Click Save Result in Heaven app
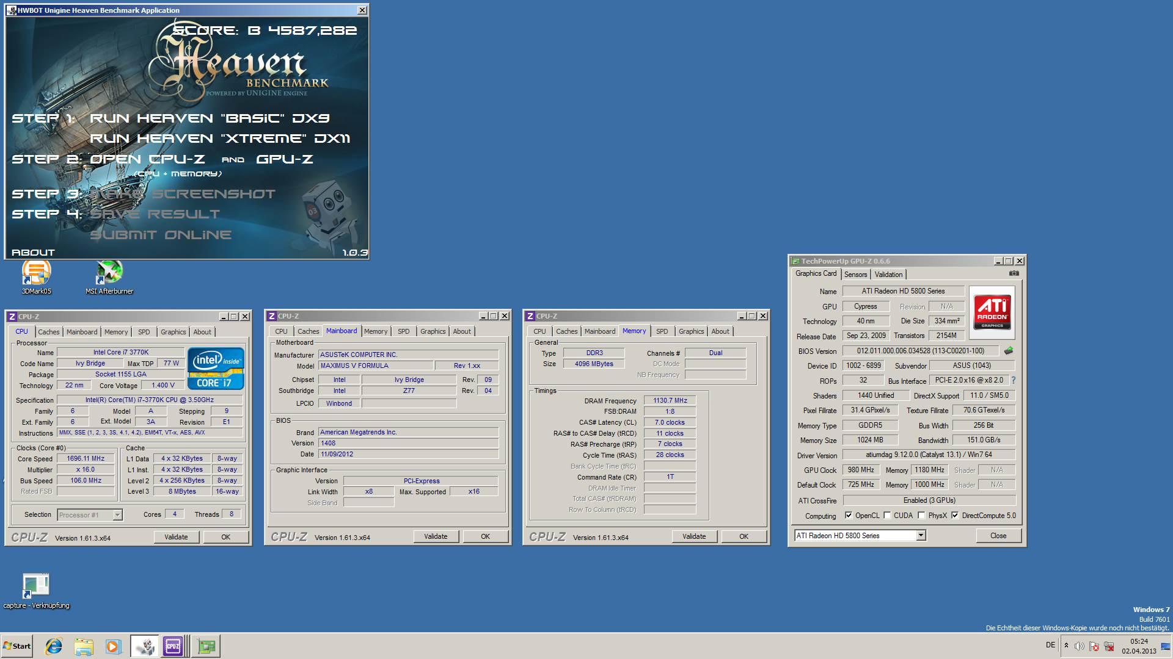 [x=155, y=214]
